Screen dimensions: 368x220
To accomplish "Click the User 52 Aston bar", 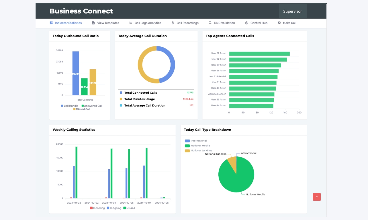I will [259, 54].
